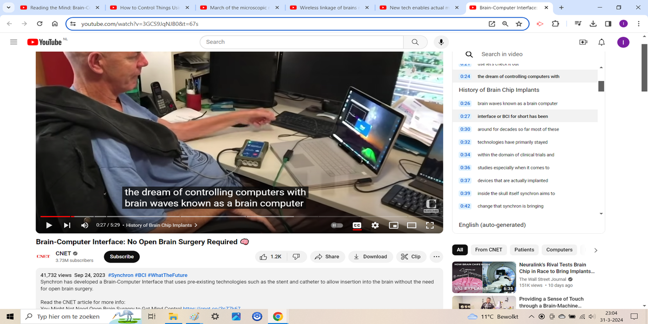Screen dimensions: 648x324
Task: Switch to 'New tech enables actual' tab
Action: click(x=418, y=8)
